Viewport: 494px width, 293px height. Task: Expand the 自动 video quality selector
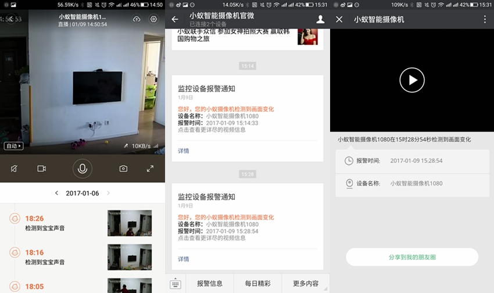click(13, 146)
